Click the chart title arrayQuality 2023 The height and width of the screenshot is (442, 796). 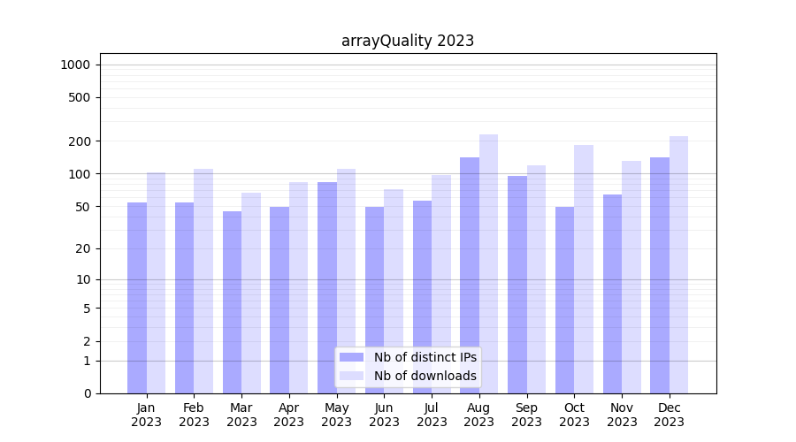coord(408,41)
